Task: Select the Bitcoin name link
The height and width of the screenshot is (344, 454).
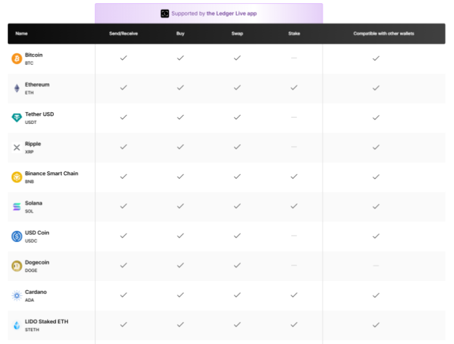Action: coord(34,55)
